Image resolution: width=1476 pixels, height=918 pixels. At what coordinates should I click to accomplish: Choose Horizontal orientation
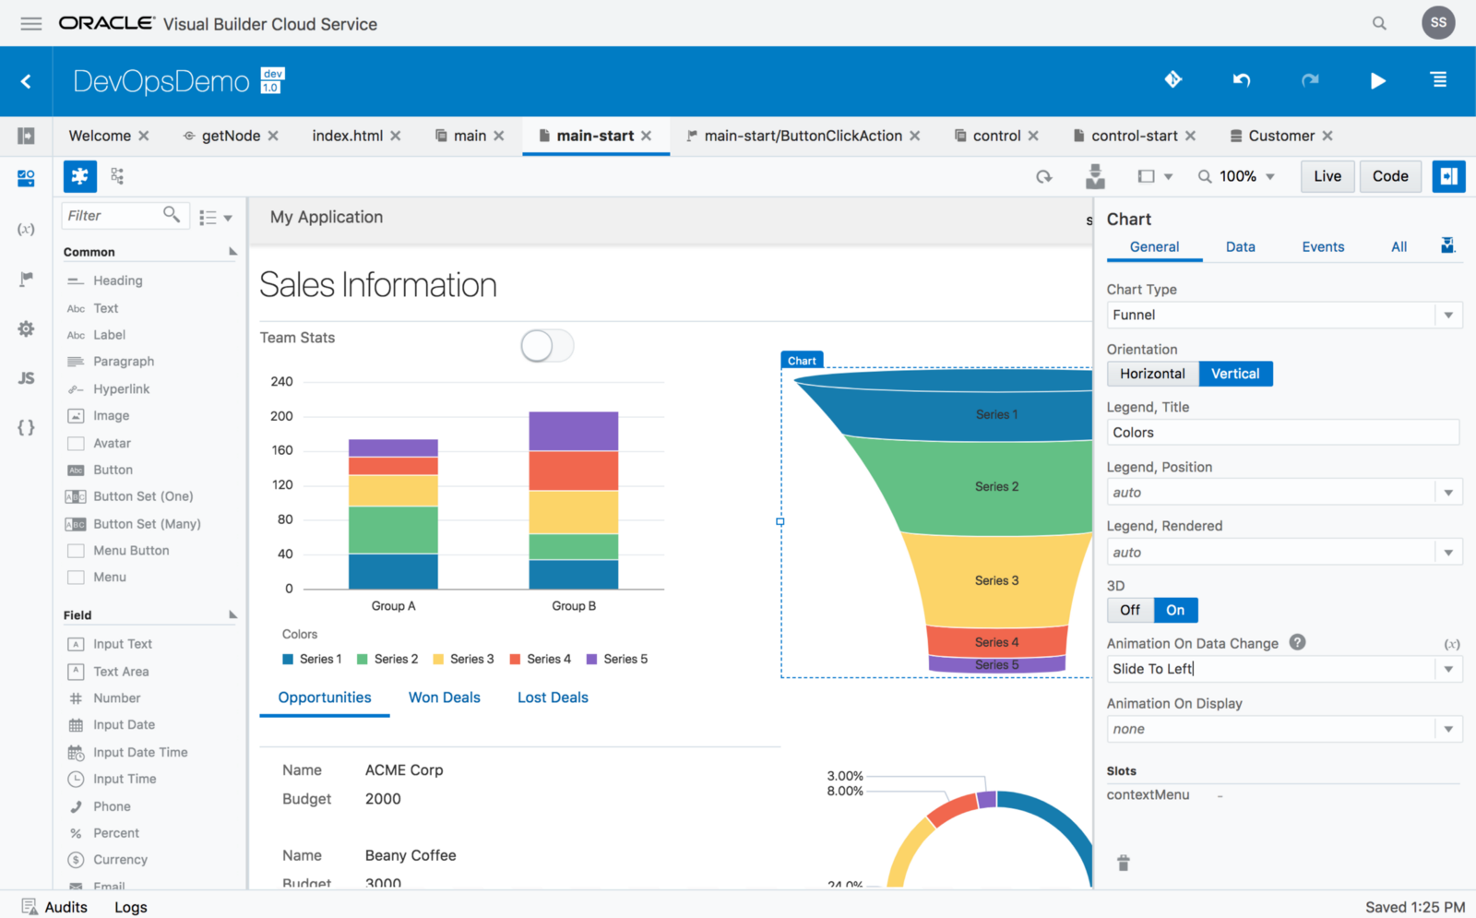pos(1152,374)
